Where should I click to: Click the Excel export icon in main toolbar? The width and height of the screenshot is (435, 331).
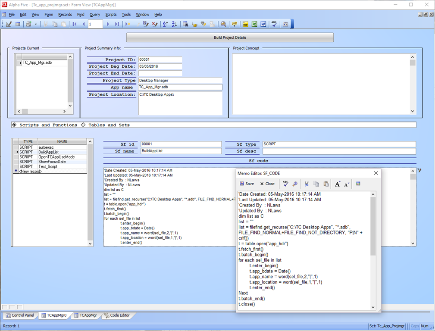click(x=254, y=24)
